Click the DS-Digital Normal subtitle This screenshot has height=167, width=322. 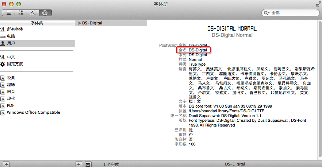point(232,35)
